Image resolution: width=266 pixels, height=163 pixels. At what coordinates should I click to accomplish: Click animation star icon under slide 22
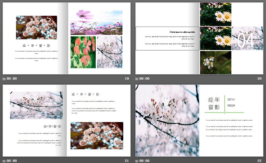pos(137,161)
